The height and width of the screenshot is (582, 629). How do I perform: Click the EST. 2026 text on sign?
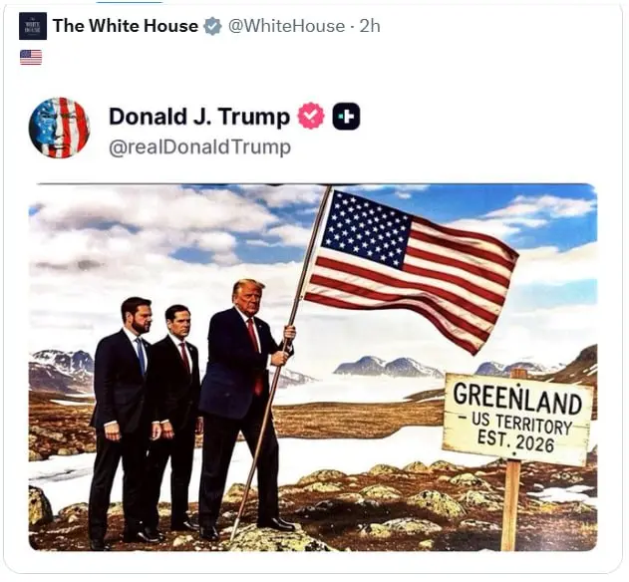(x=516, y=441)
